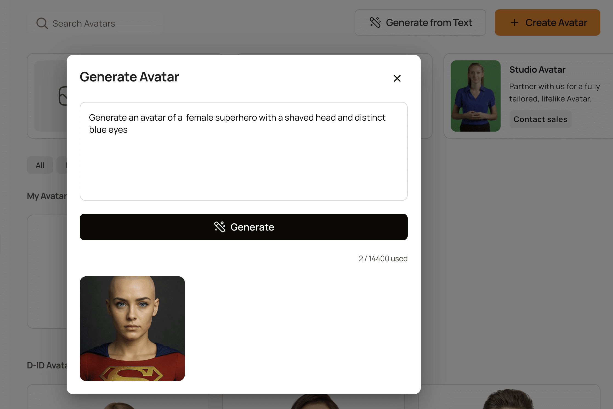Image resolution: width=613 pixels, height=409 pixels.
Task: Click the black Generate button
Action: (x=243, y=227)
